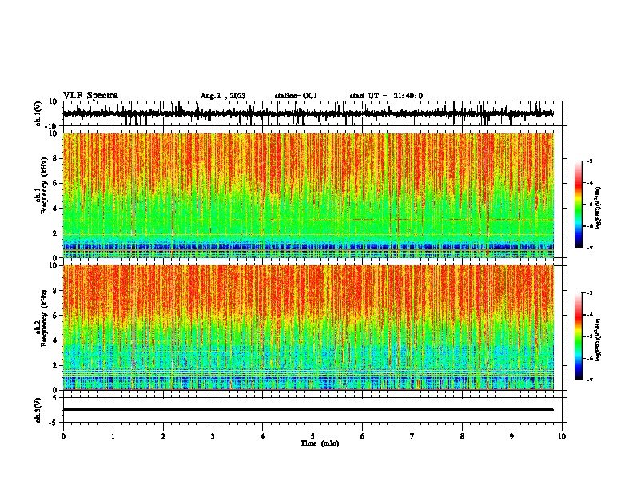Click the "4" kHz tick on ch.1 frequency axis

(x=55, y=209)
